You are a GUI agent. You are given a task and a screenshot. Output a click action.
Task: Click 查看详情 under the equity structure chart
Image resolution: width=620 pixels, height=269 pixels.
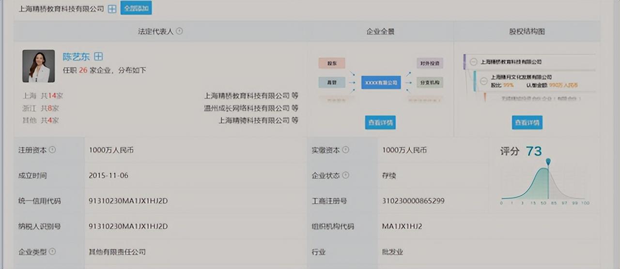(x=527, y=122)
